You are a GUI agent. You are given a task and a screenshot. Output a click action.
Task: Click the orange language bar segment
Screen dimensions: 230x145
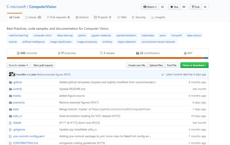pyautogui.click(x=105, y=58)
